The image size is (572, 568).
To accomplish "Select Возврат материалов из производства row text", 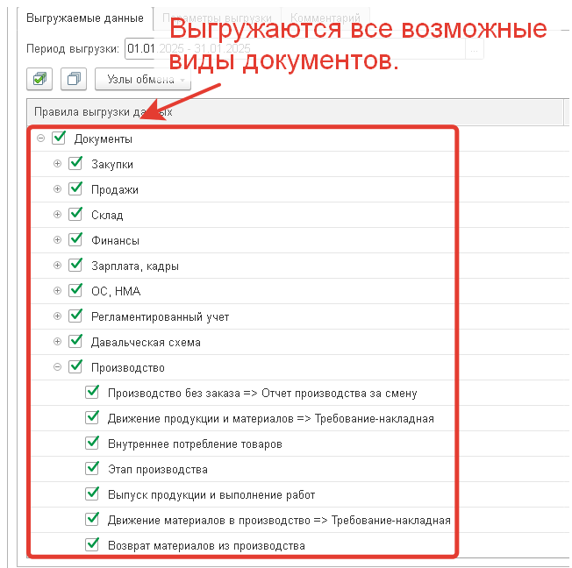I will [206, 546].
